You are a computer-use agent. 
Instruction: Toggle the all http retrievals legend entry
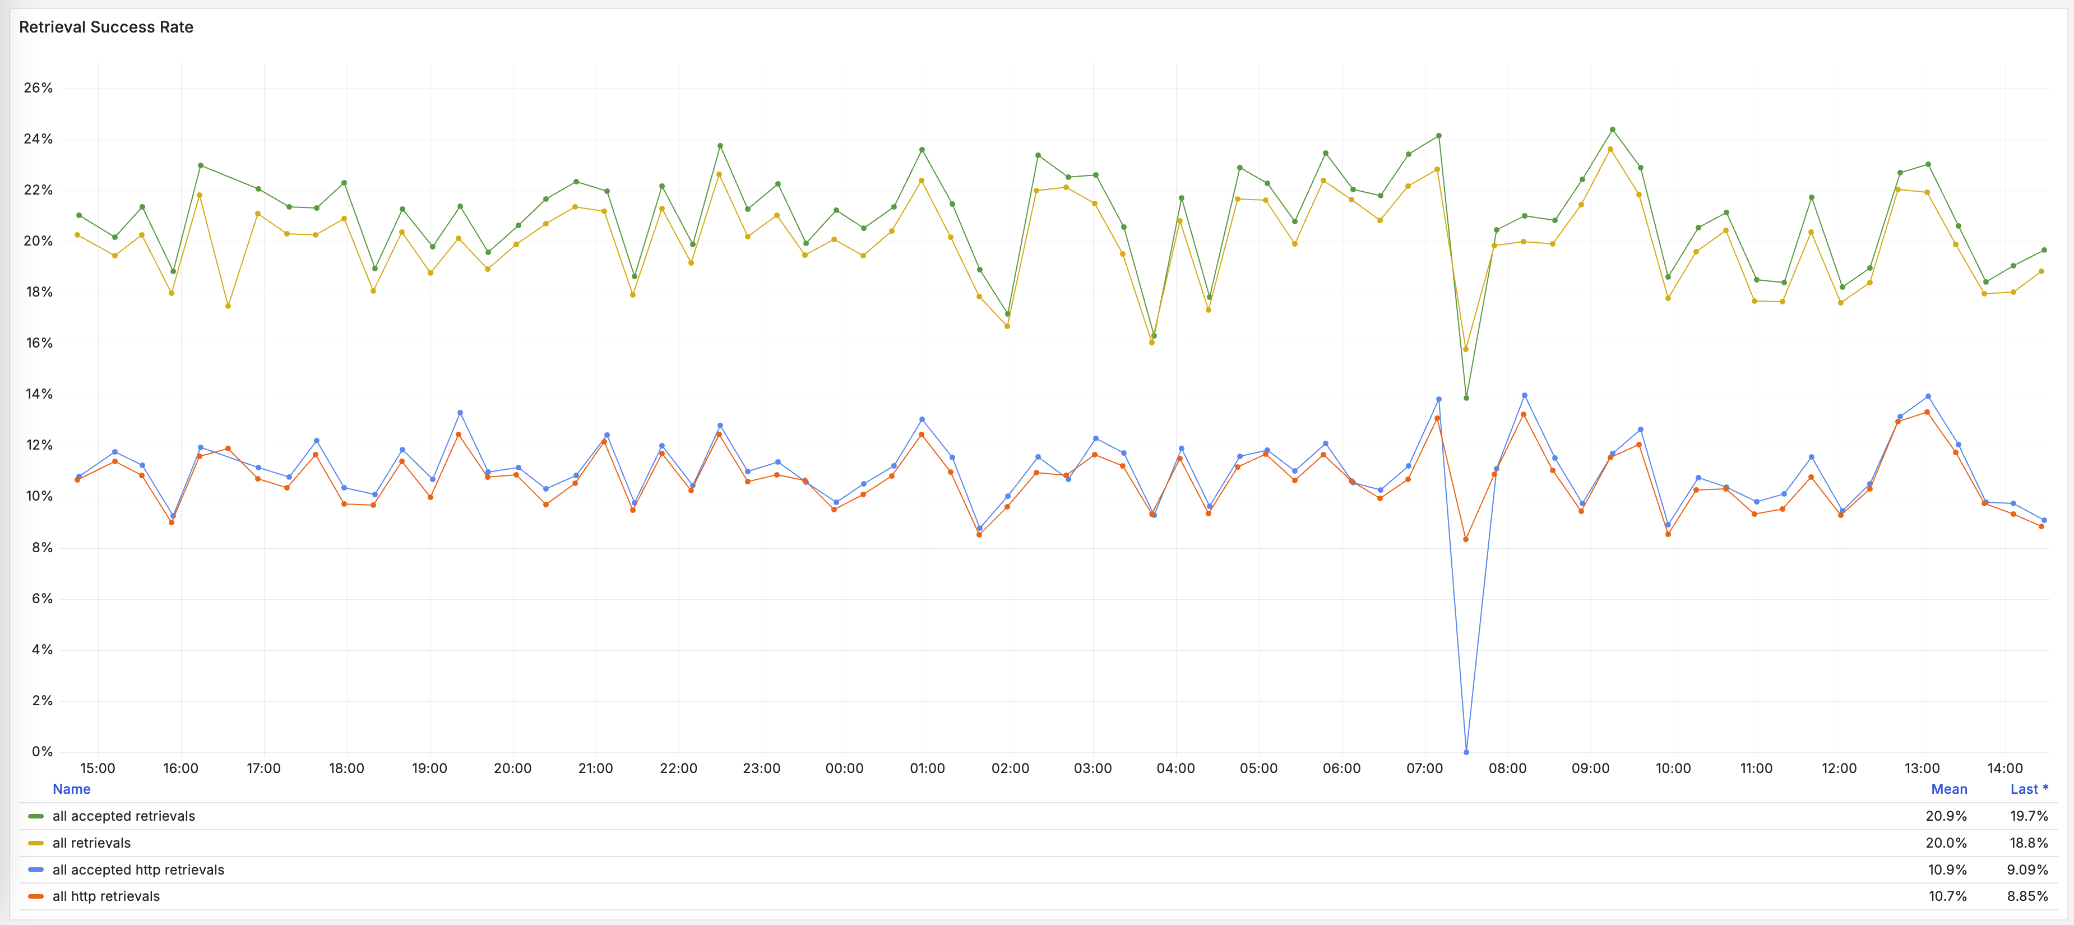[x=105, y=896]
